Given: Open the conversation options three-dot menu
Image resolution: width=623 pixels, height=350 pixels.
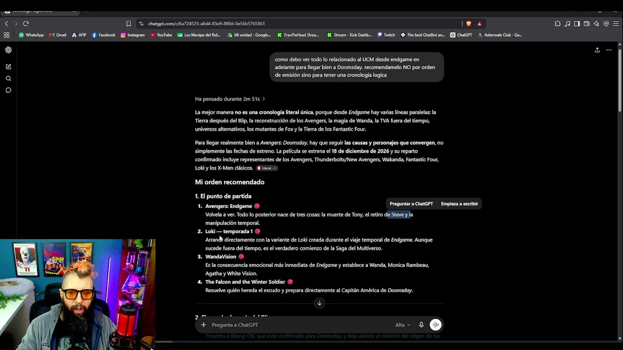Looking at the screenshot, I should point(609,50).
